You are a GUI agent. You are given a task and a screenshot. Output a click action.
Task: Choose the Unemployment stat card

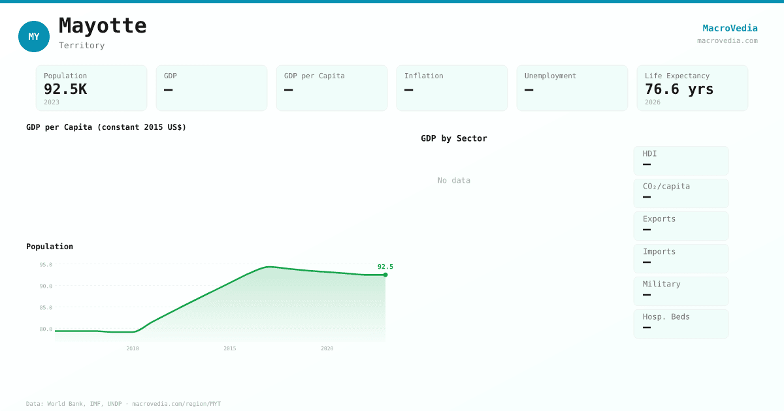tap(572, 88)
